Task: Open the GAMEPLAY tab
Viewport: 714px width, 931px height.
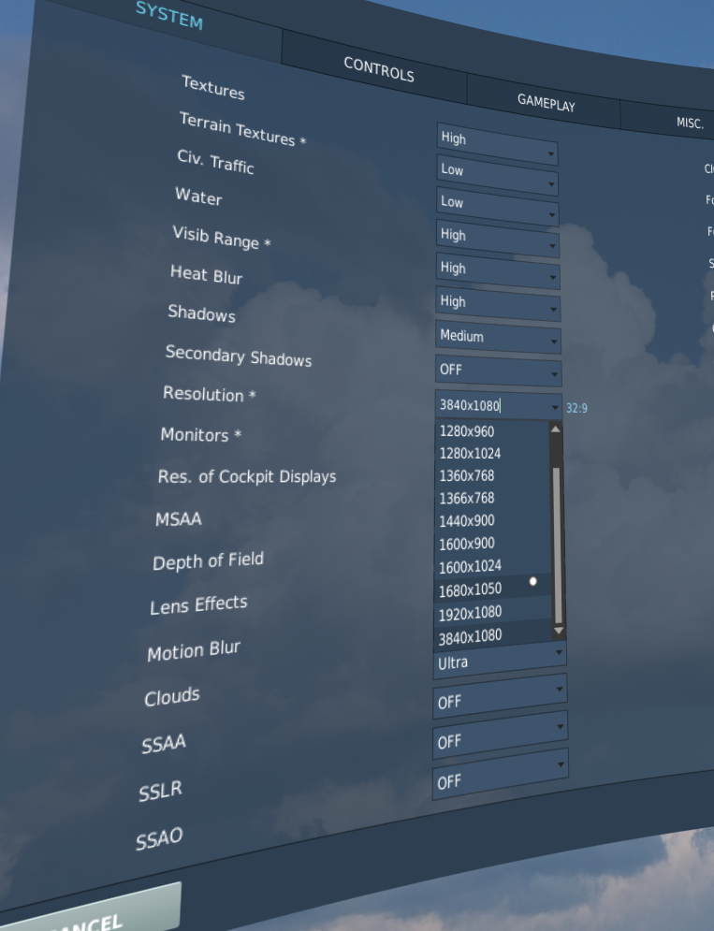Action: pos(546,103)
